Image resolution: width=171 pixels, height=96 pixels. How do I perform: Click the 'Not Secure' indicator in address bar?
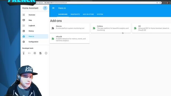click(x=39, y=3)
